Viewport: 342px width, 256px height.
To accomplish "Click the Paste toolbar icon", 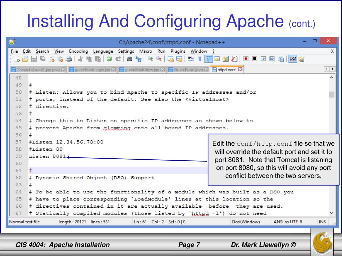I will click(x=98, y=59).
